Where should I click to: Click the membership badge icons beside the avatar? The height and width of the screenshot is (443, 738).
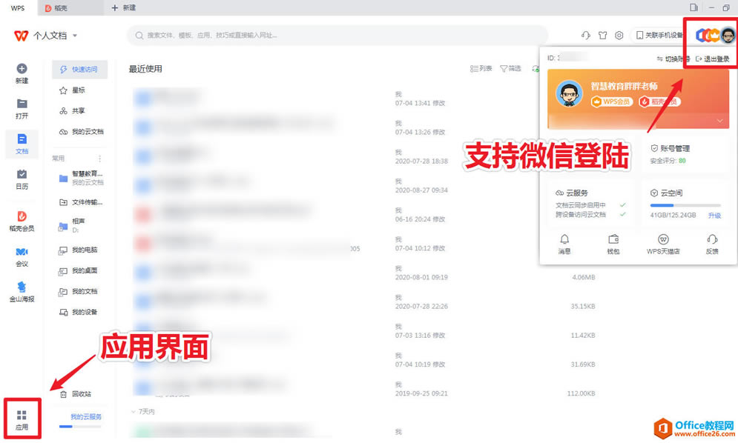tap(708, 36)
